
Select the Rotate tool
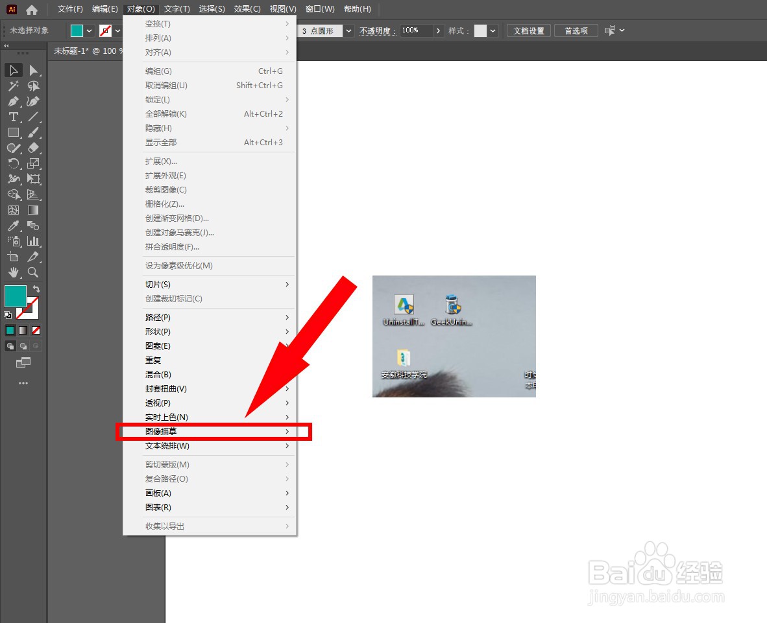(x=14, y=163)
